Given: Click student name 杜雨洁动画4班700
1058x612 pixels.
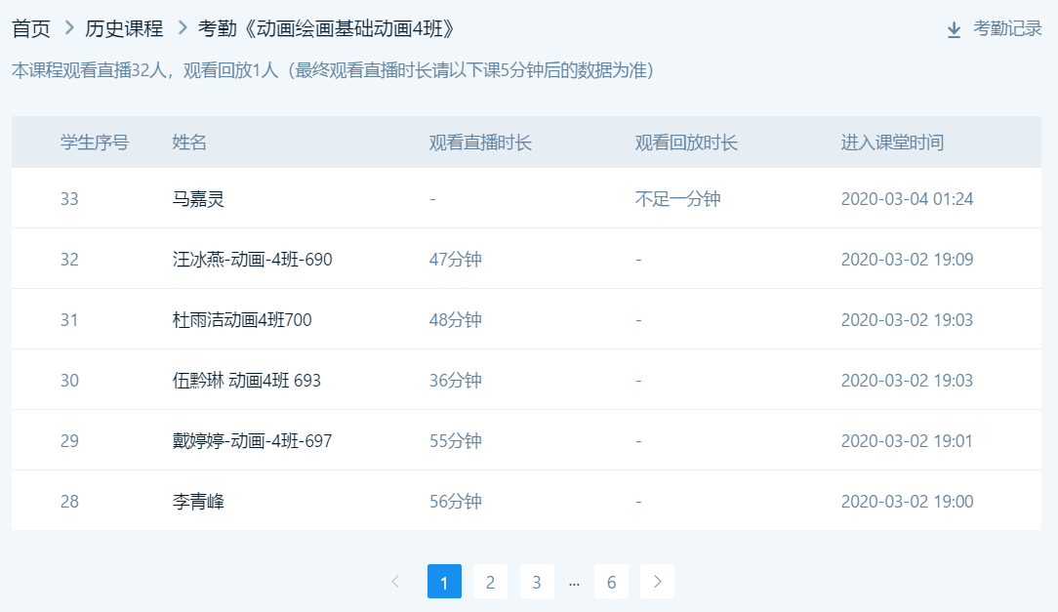Looking at the screenshot, I should pos(242,320).
